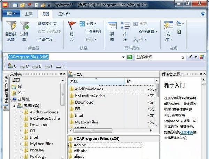Viewport: 209px width, 159px height.
Task: Click the colored grid icon next to filter
Action: point(202,57)
